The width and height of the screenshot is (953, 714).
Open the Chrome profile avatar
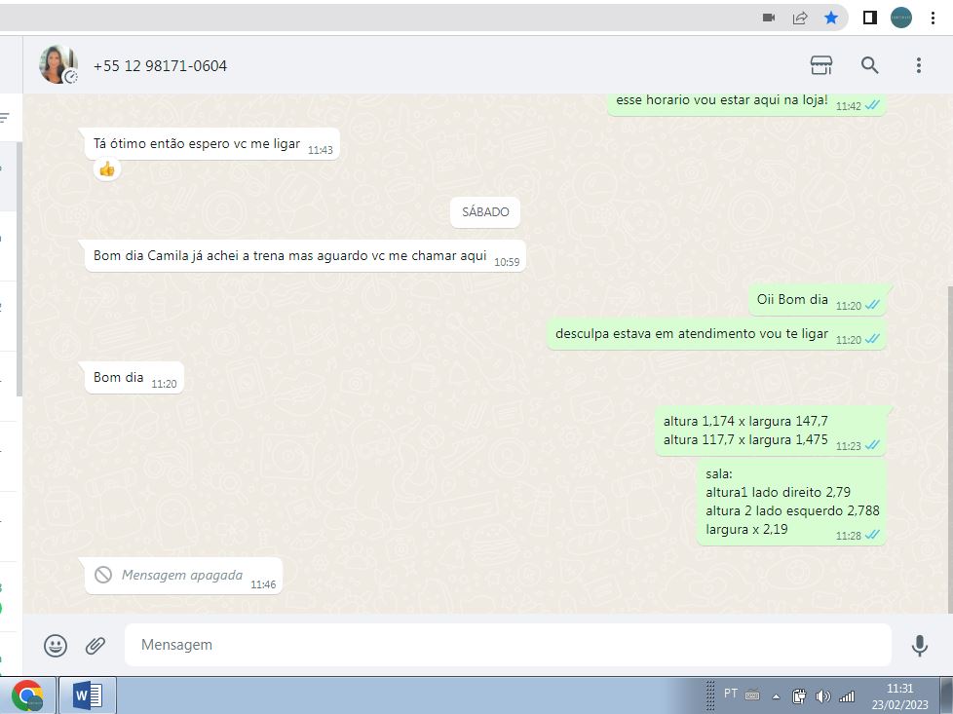[x=901, y=18]
